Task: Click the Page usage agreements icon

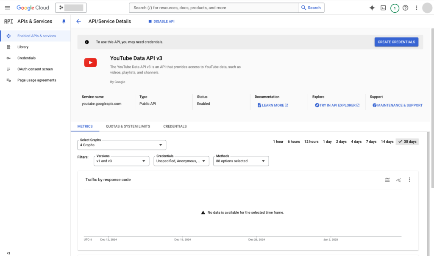Action: 8,80
